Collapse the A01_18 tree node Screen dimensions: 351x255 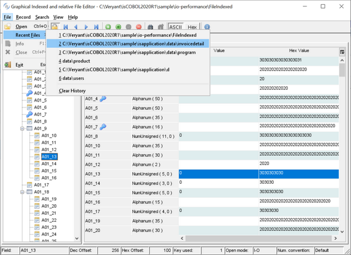coord(23,192)
